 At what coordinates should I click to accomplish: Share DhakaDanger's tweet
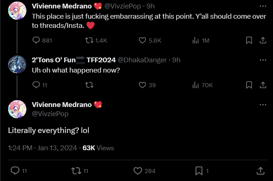click(x=263, y=85)
